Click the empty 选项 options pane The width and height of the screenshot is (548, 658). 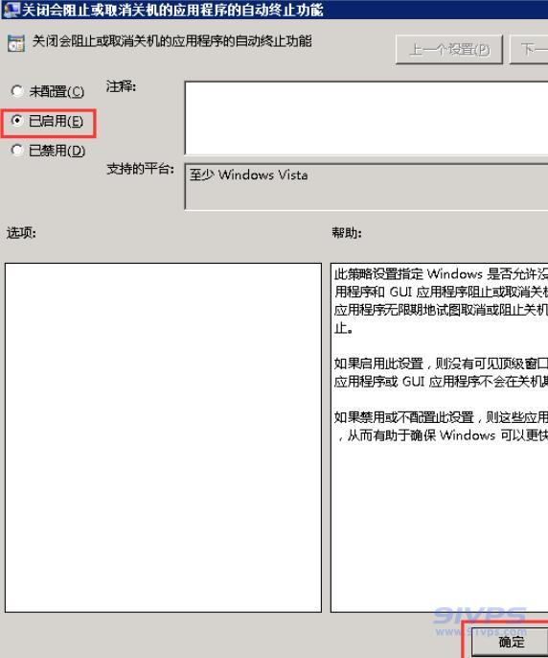click(x=163, y=437)
